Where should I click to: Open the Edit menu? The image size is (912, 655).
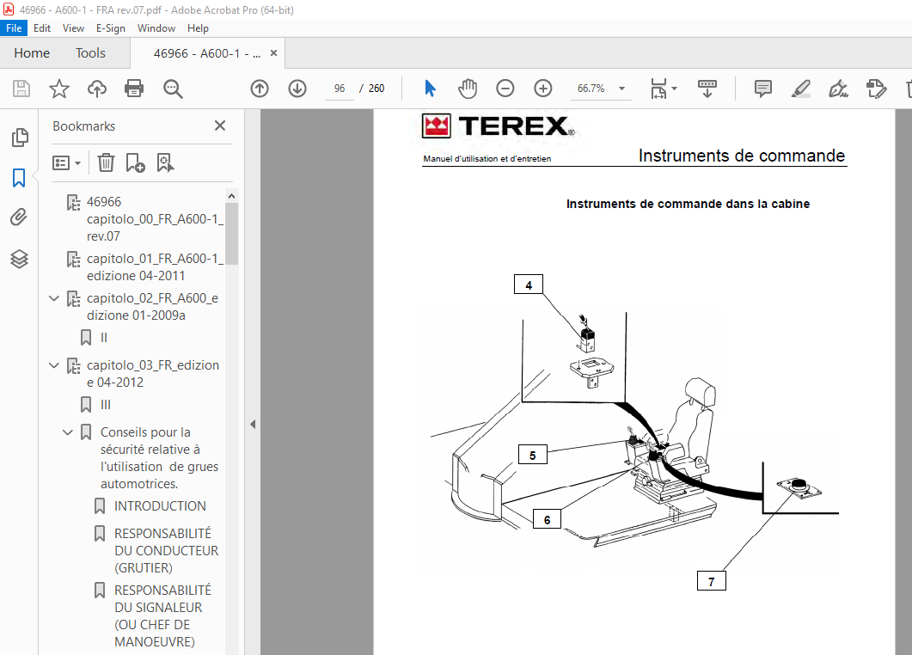[42, 28]
